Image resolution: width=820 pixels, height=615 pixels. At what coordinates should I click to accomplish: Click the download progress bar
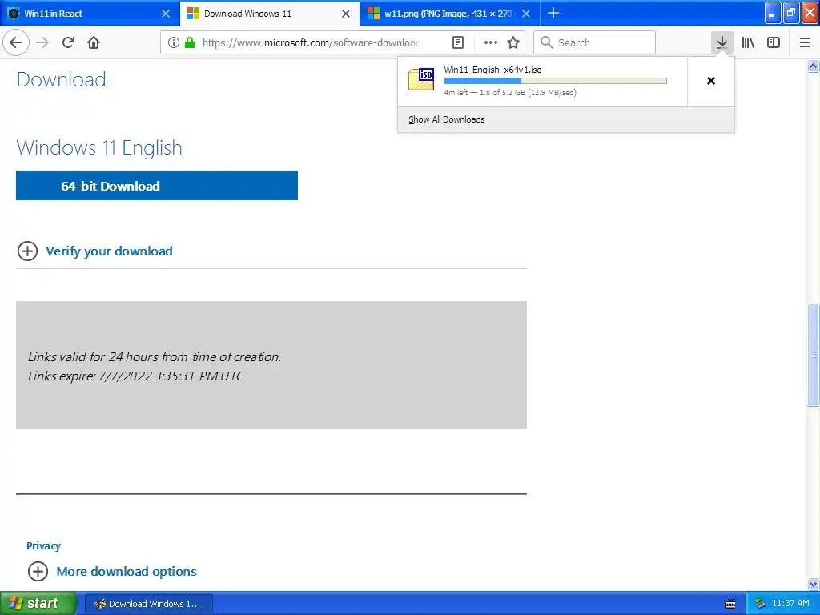coord(556,81)
